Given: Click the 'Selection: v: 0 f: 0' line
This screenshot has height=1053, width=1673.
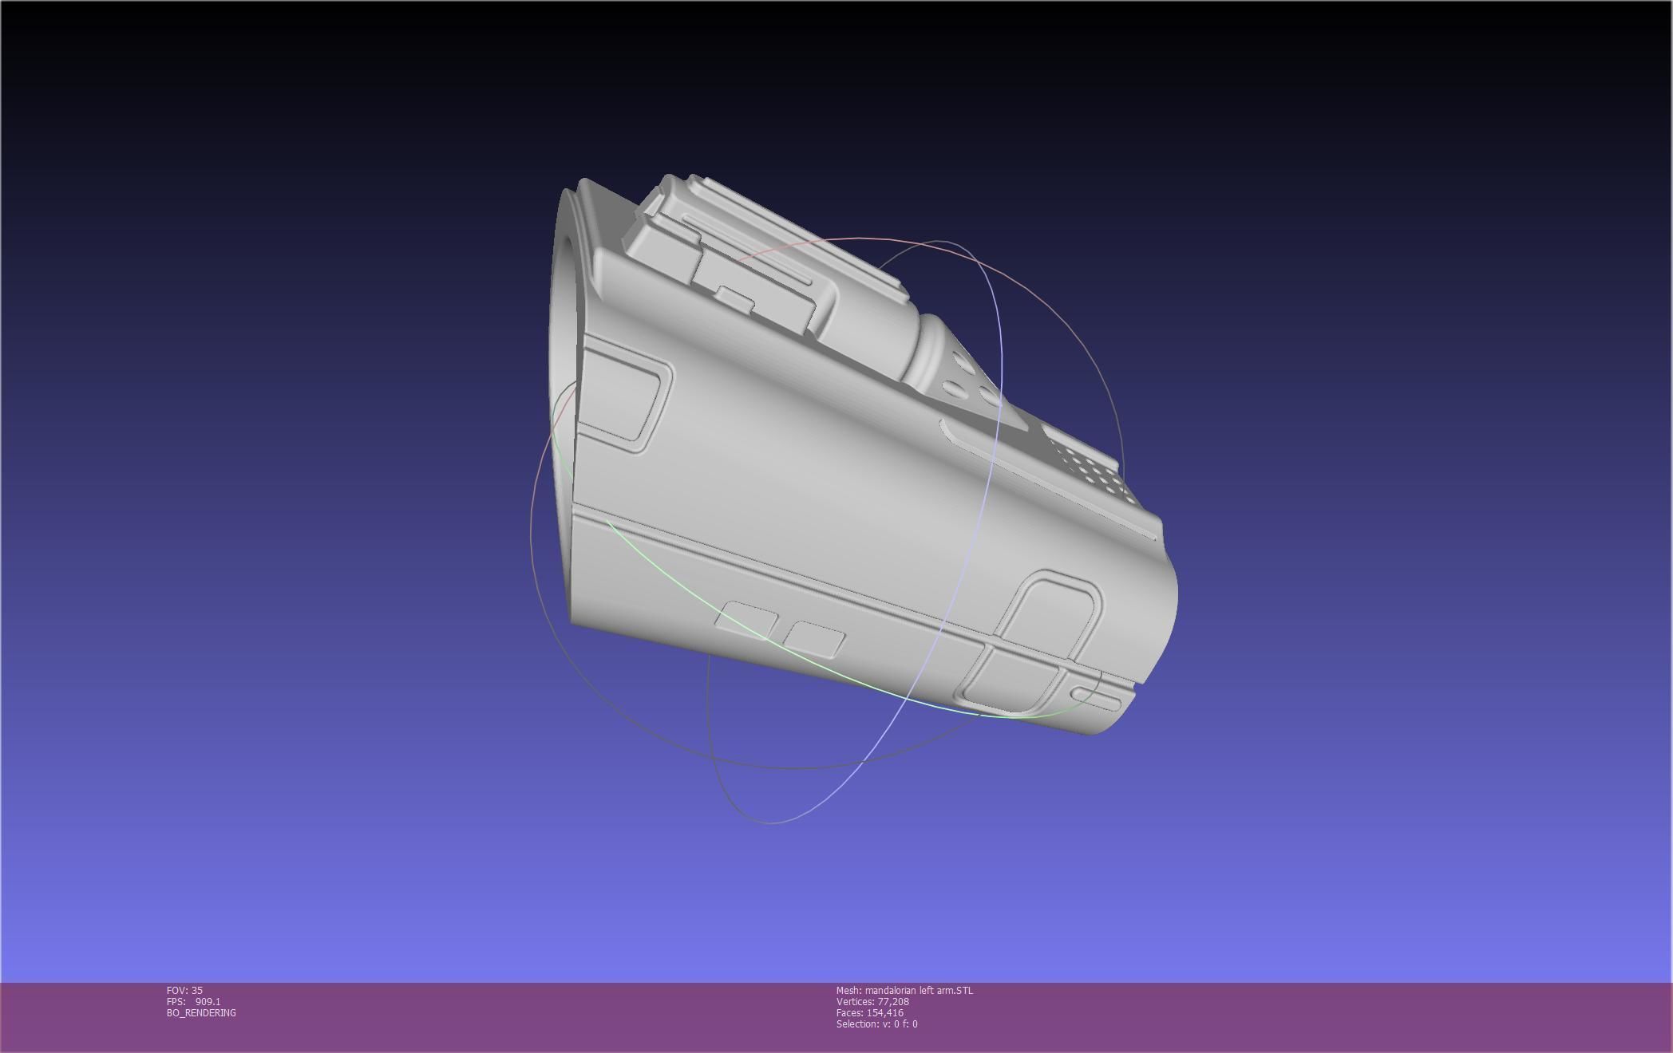Looking at the screenshot, I should click(877, 1023).
